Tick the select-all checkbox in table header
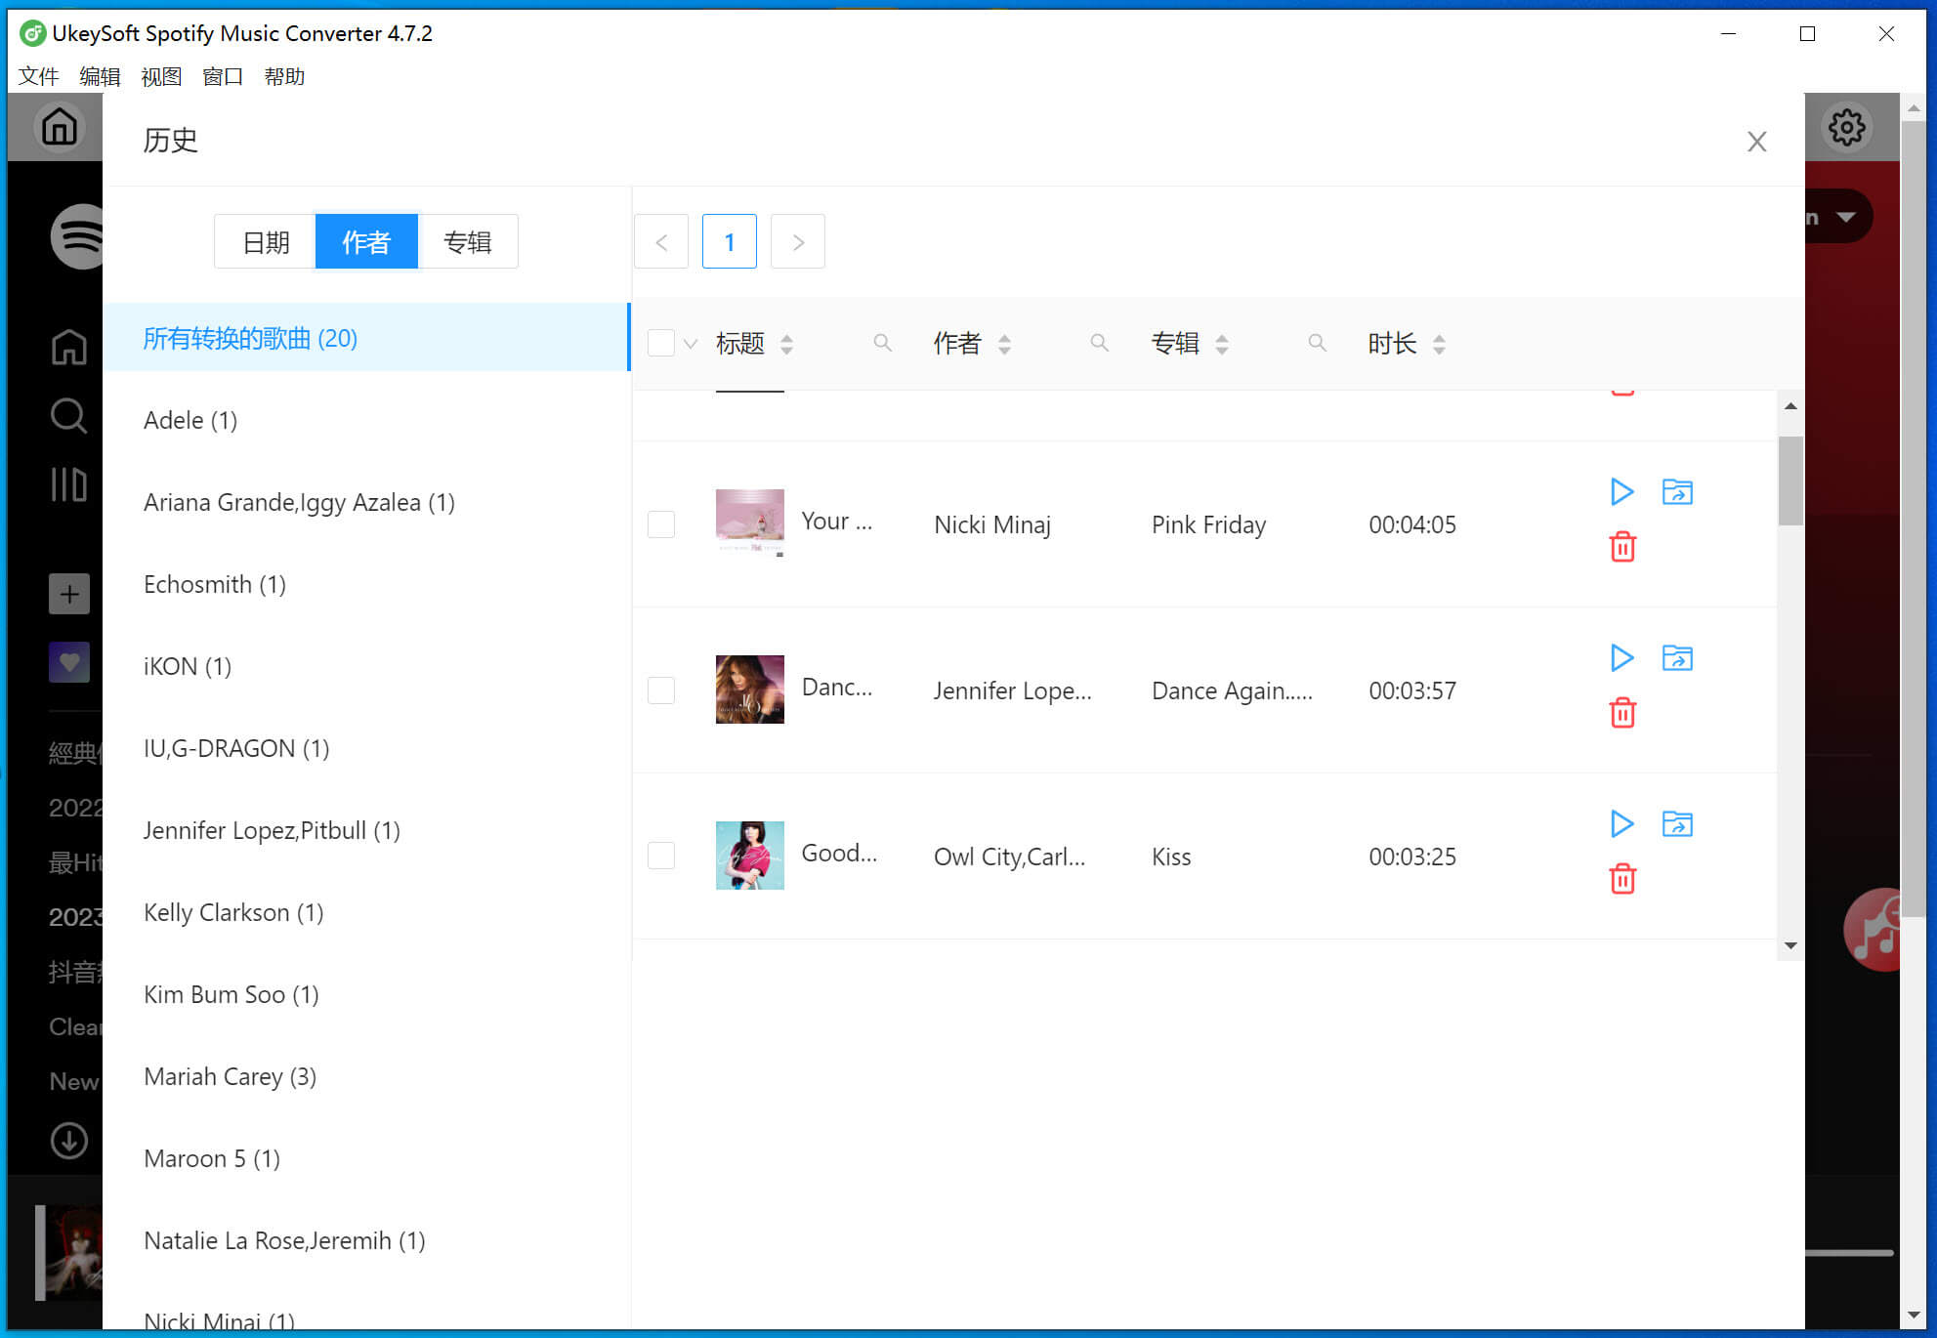Screen dimensions: 1937x1338 coord(661,343)
